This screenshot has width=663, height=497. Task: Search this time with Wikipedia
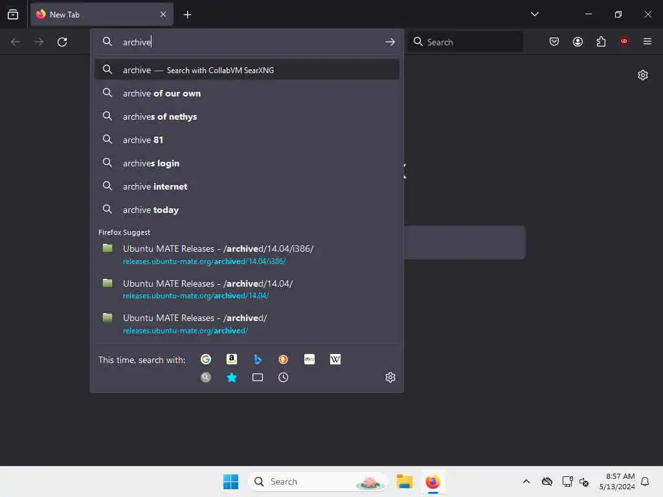335,359
